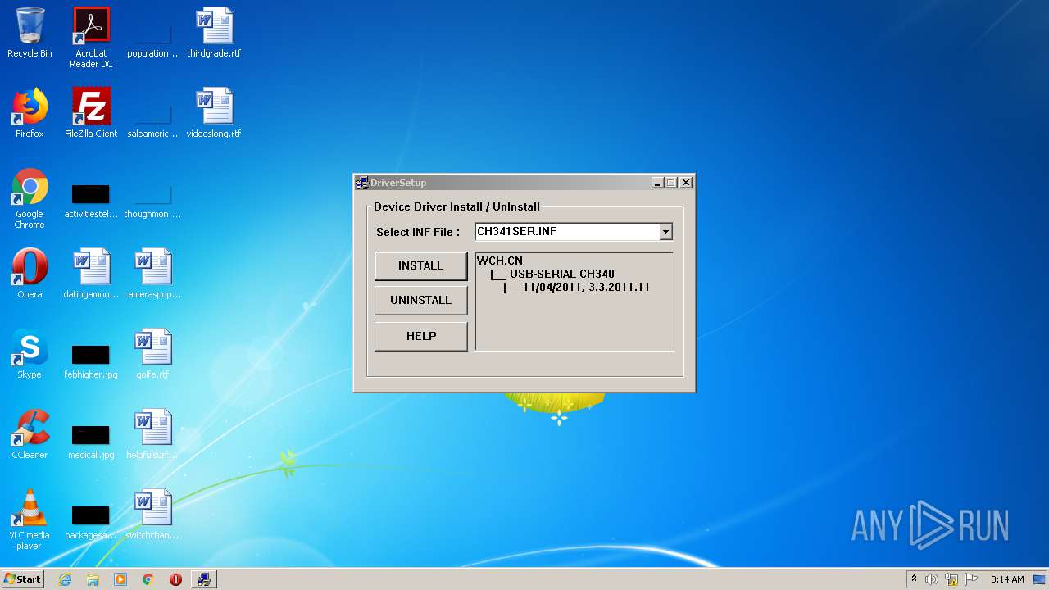This screenshot has height=590, width=1049.
Task: Open Recycle Bin desktop icon
Action: [30, 34]
